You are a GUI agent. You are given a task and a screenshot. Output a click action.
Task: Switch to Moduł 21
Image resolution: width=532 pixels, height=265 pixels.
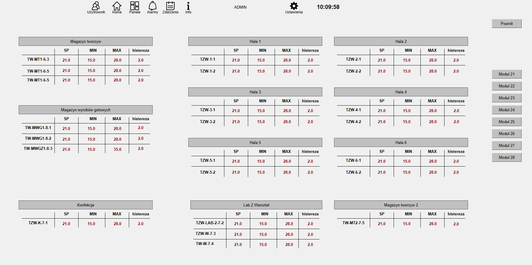pyautogui.click(x=506, y=74)
